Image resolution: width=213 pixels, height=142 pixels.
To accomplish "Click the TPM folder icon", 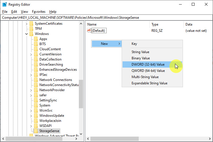I will coord(31,29).
